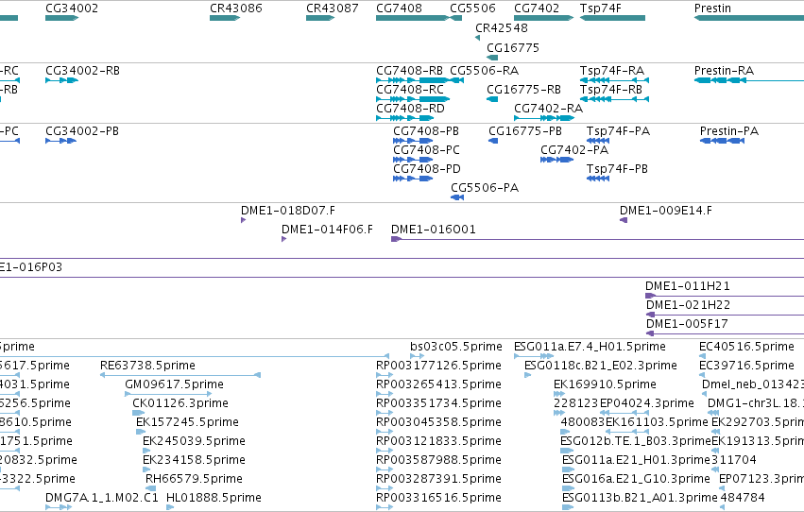Select transcript label Tsp74F-RB

click(x=611, y=90)
